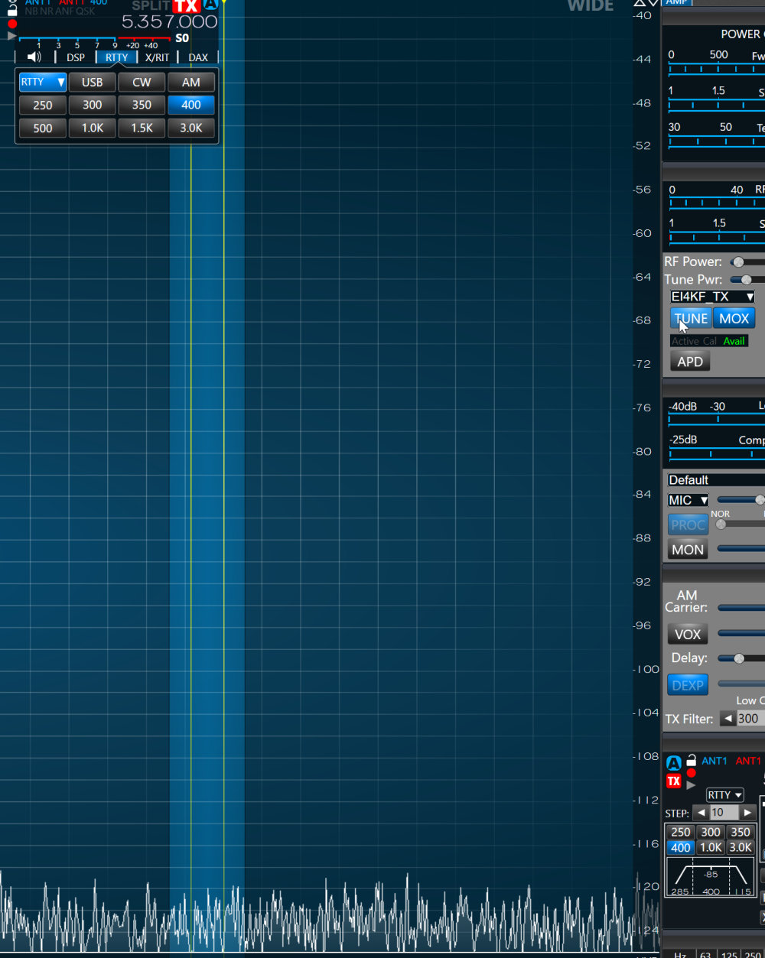
Task: Open the Default mic profile dropdown
Action: pyautogui.click(x=716, y=480)
